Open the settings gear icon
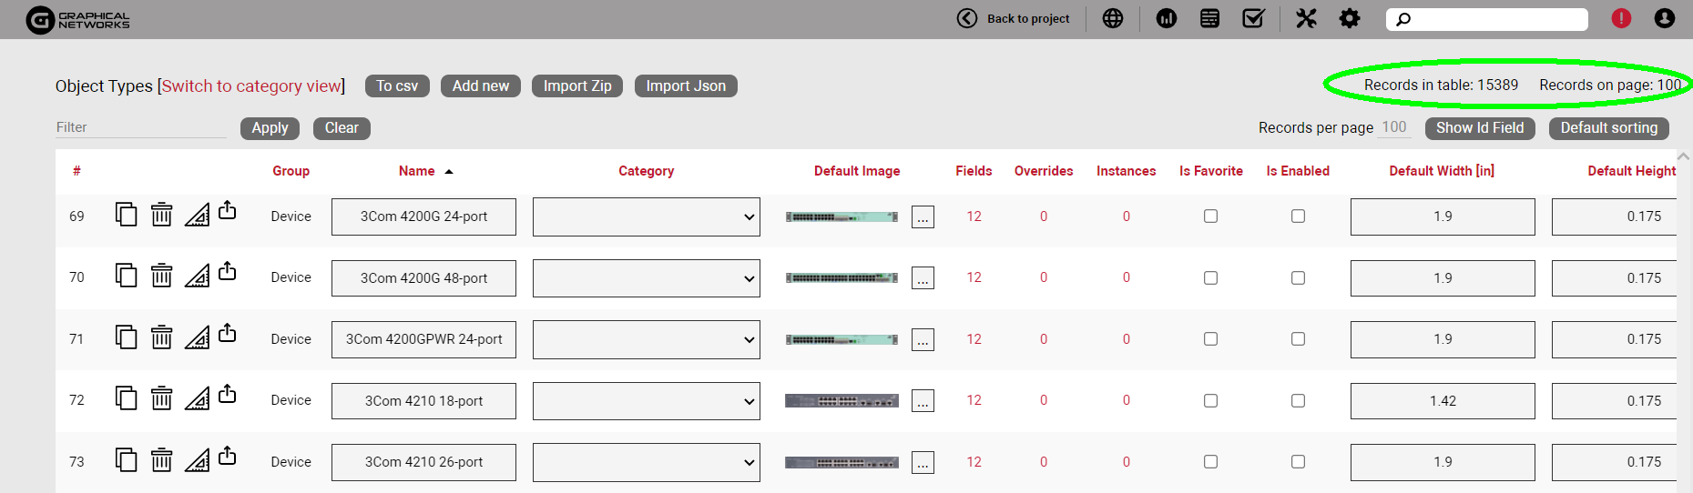Screen dimensions: 1693x493 tap(1349, 18)
